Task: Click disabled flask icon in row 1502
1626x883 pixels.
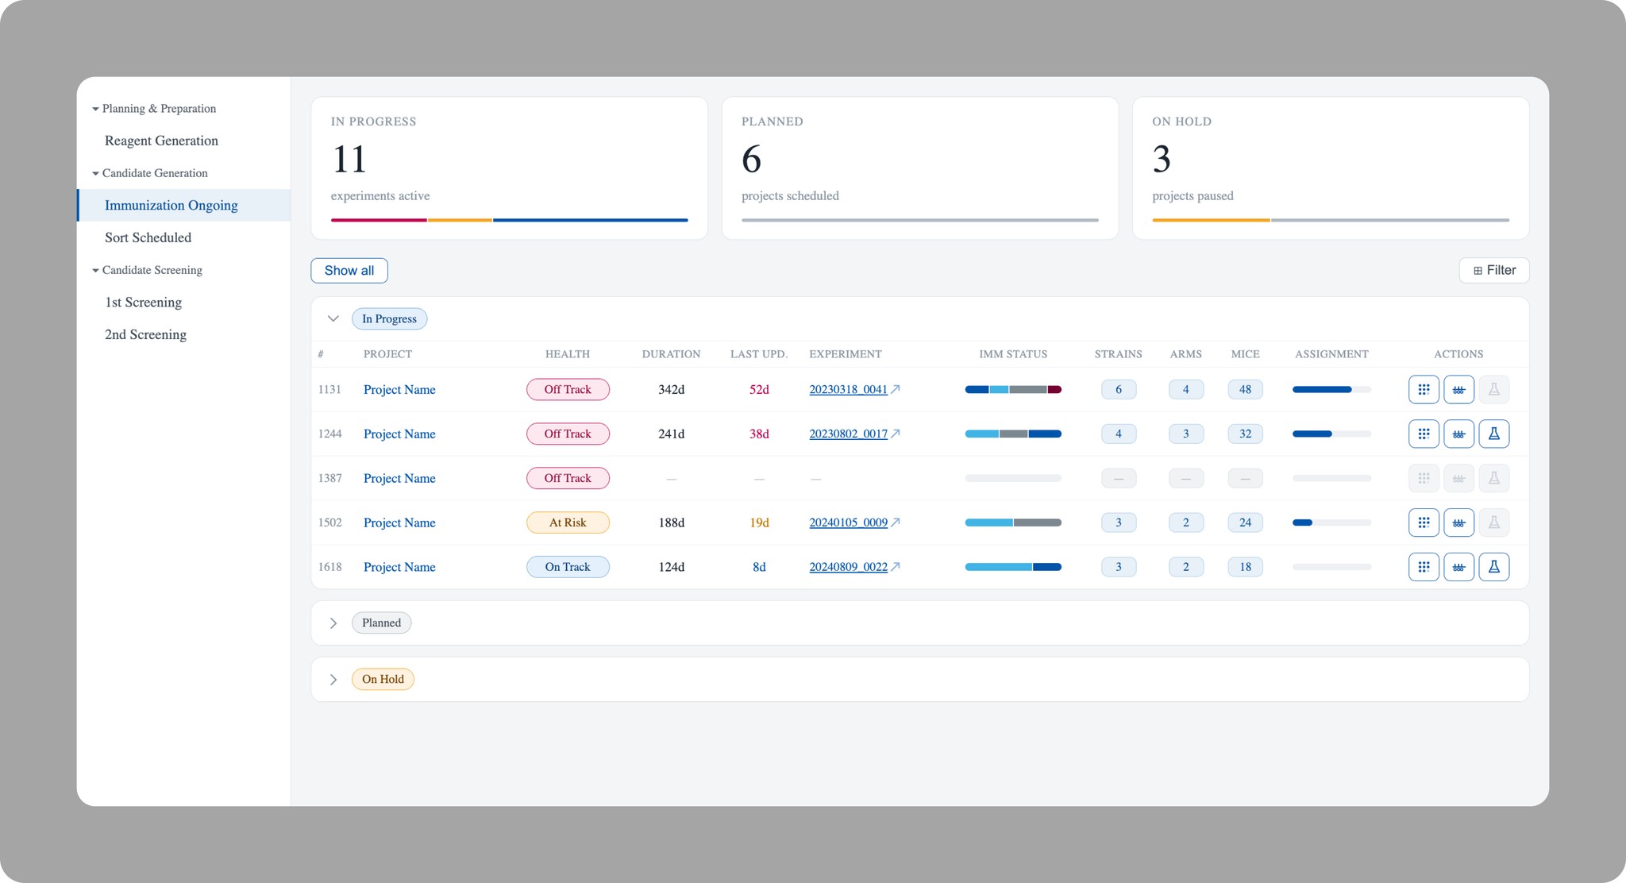Action: 1493,522
